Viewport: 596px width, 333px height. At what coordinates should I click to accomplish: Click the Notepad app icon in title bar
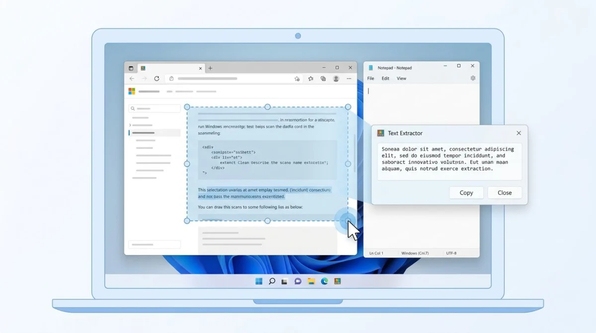pos(371,68)
